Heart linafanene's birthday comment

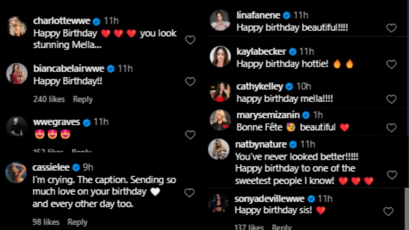pyautogui.click(x=391, y=28)
